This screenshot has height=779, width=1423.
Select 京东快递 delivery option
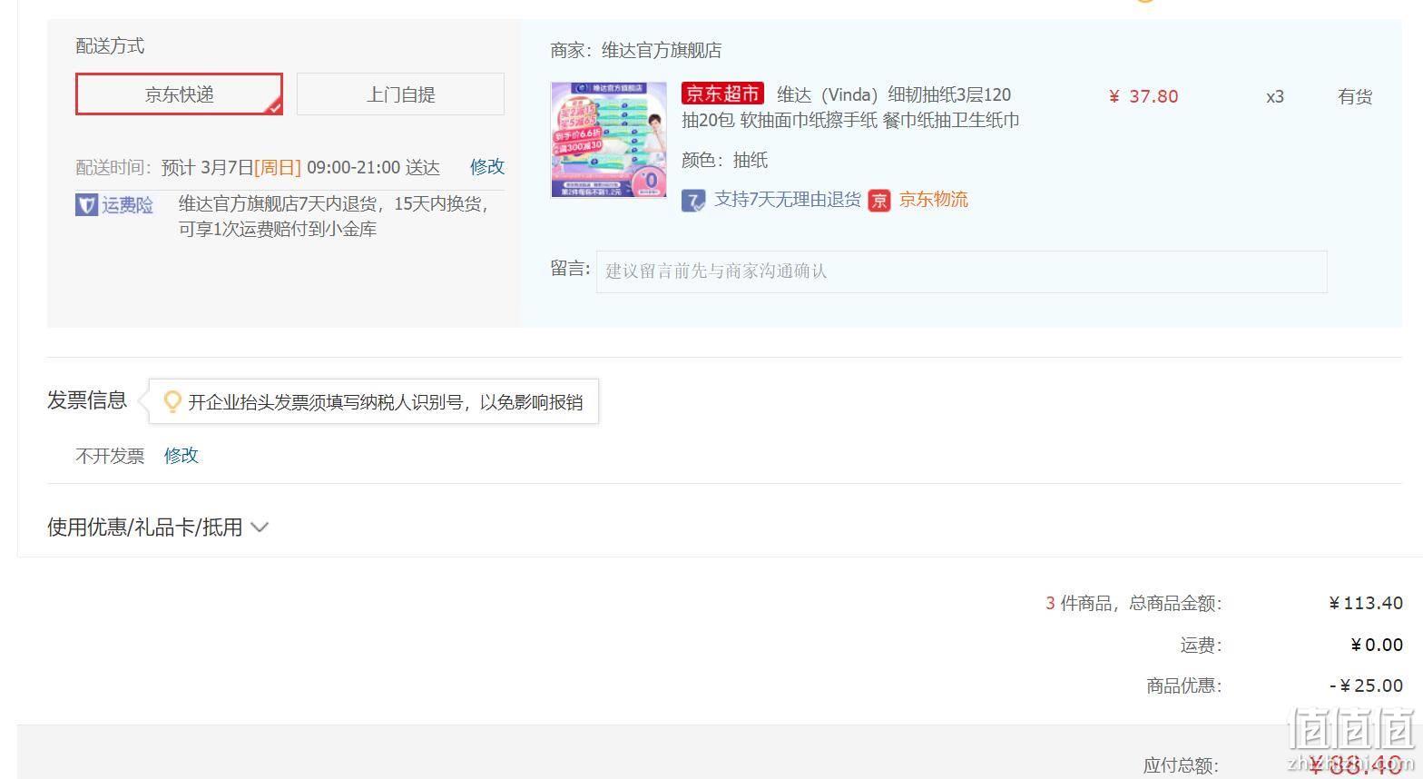[x=179, y=94]
